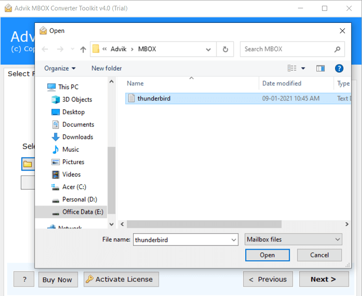The image size is (362, 296).
Task: Expand the File name dropdown
Action: point(234,240)
